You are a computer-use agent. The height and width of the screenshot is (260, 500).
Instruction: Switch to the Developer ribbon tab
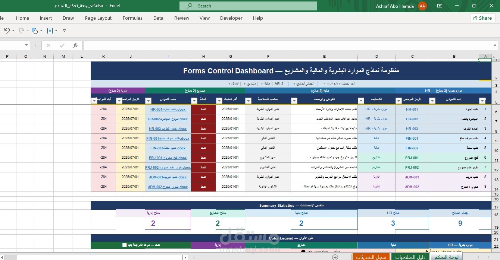tap(231, 18)
